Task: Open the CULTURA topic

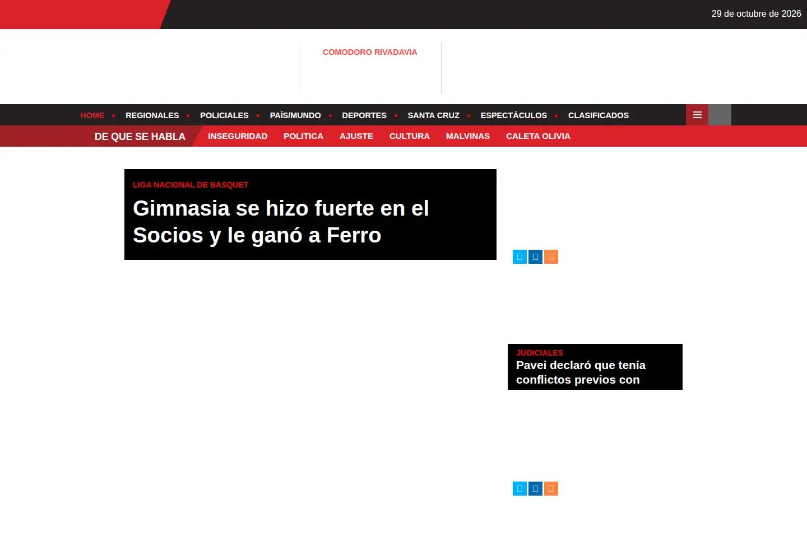Action: tap(410, 136)
